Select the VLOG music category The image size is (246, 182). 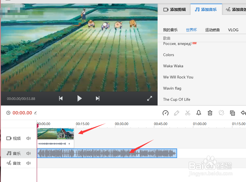point(233,30)
